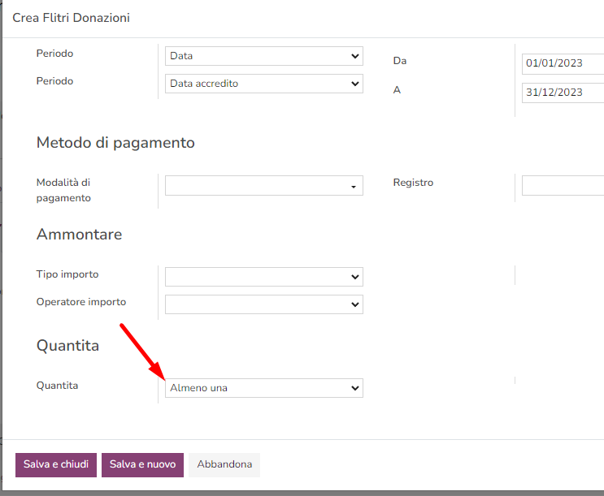Click the chevron arrow of Operatore importo
This screenshot has height=496, width=604.
pos(355,304)
